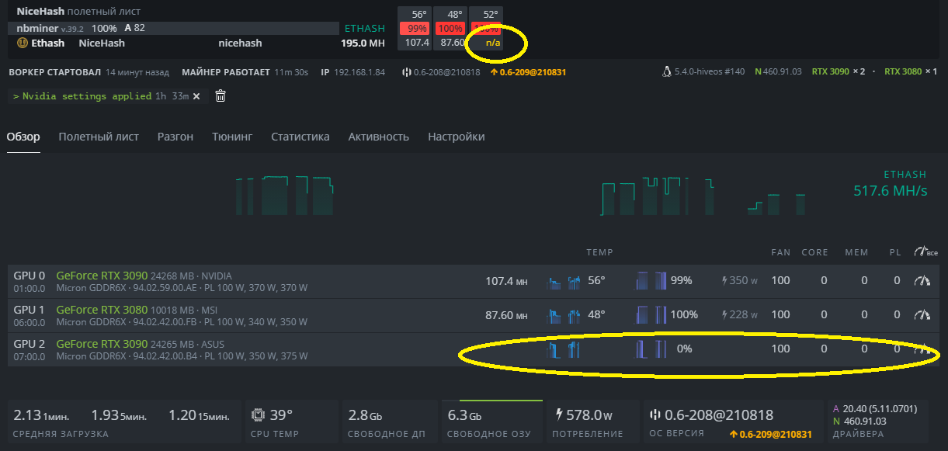Switch to the Полетный лист tab
Image resolution: width=948 pixels, height=451 pixels.
tap(99, 137)
